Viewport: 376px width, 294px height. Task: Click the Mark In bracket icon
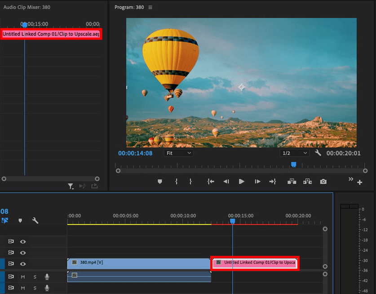(x=176, y=182)
